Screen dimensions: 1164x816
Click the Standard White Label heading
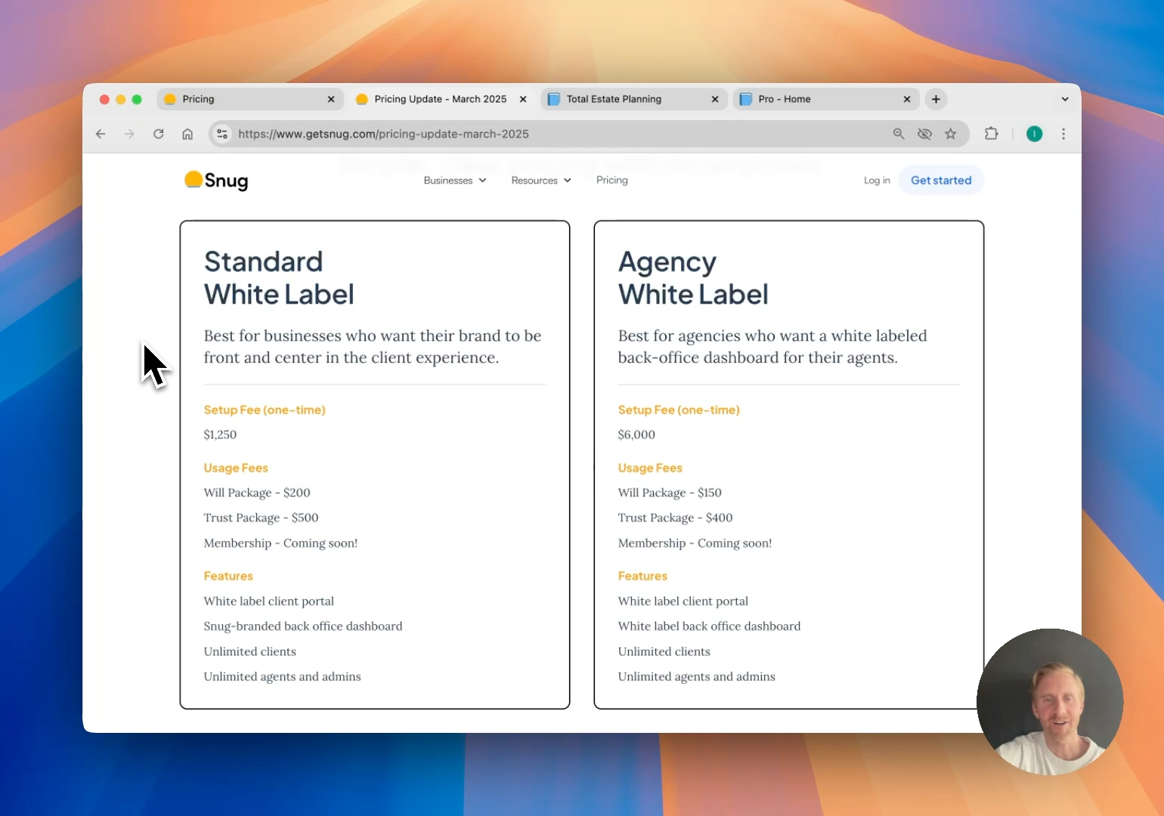point(279,278)
